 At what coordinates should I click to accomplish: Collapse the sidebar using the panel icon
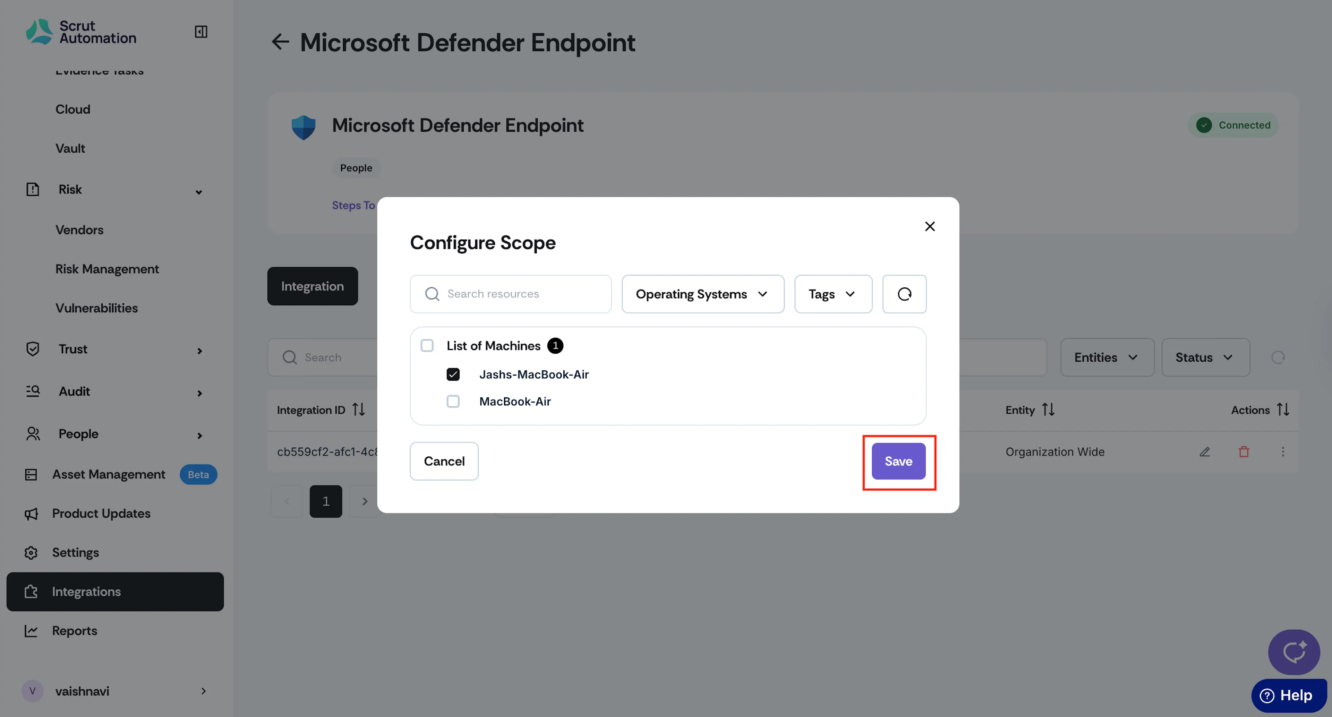click(200, 32)
